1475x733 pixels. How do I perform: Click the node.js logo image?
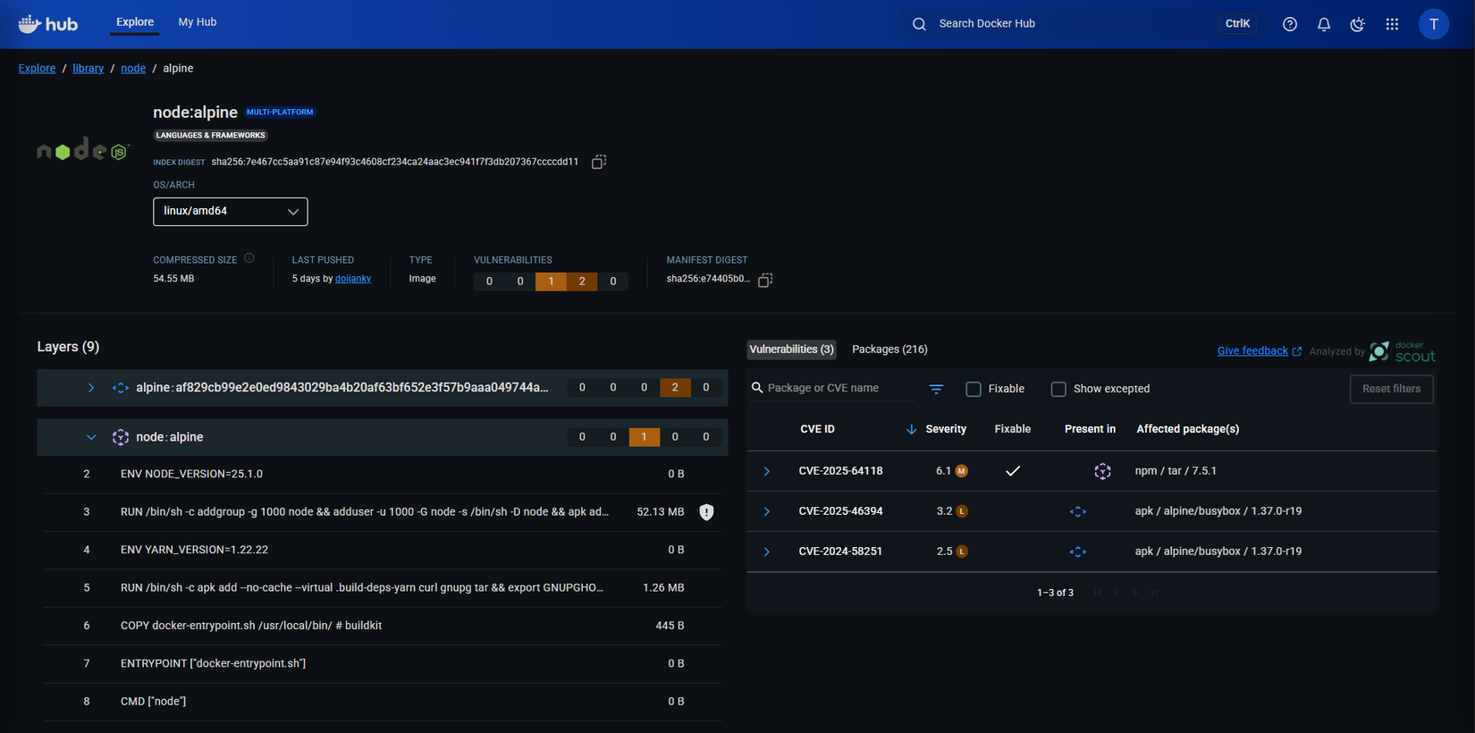tap(83, 149)
